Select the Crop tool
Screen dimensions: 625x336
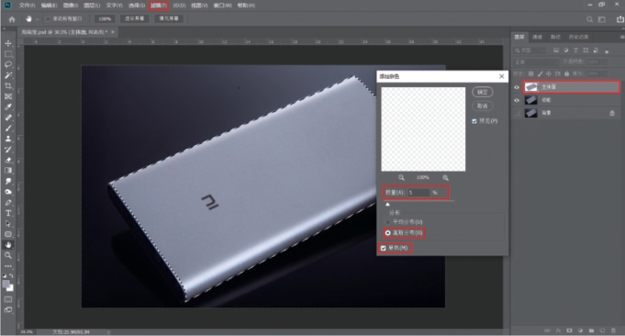coord(8,85)
